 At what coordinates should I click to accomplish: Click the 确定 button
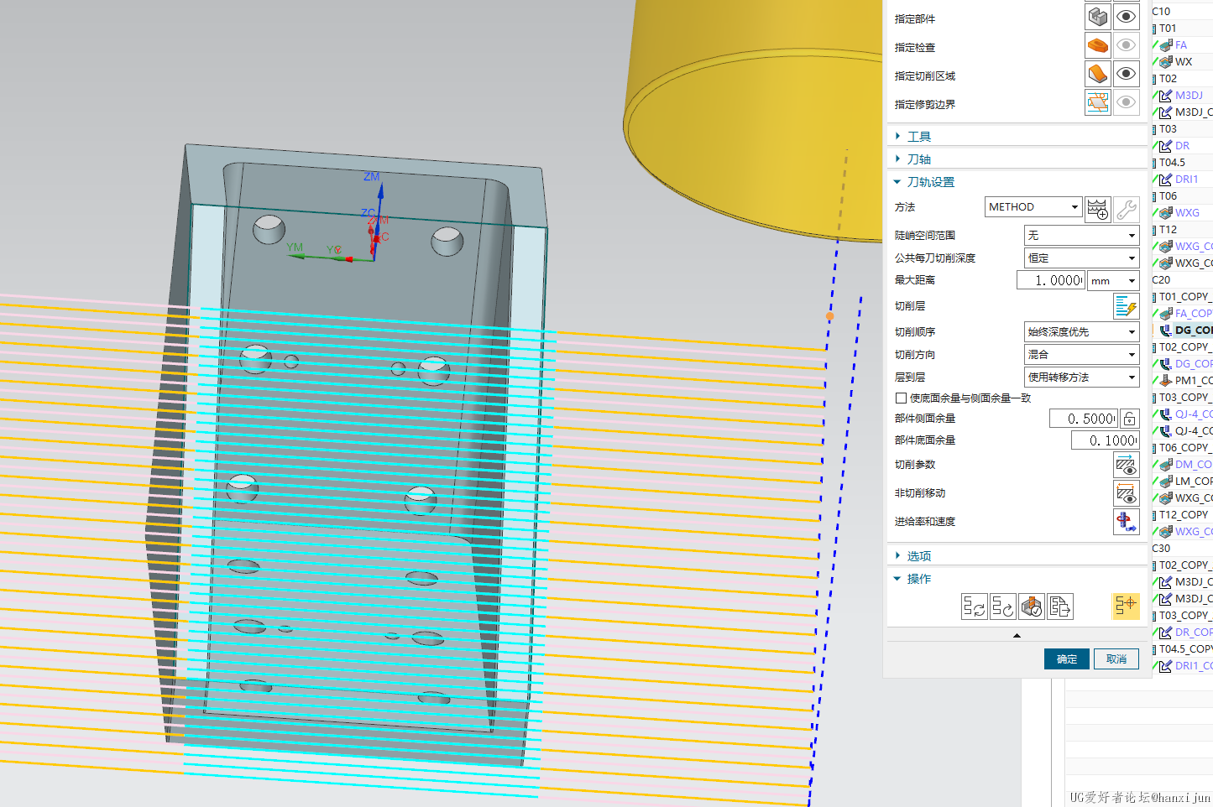point(1066,659)
